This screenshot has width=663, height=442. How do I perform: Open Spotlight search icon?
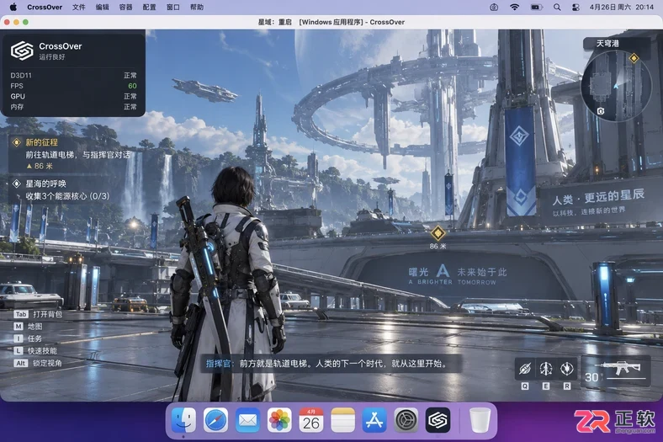[557, 8]
